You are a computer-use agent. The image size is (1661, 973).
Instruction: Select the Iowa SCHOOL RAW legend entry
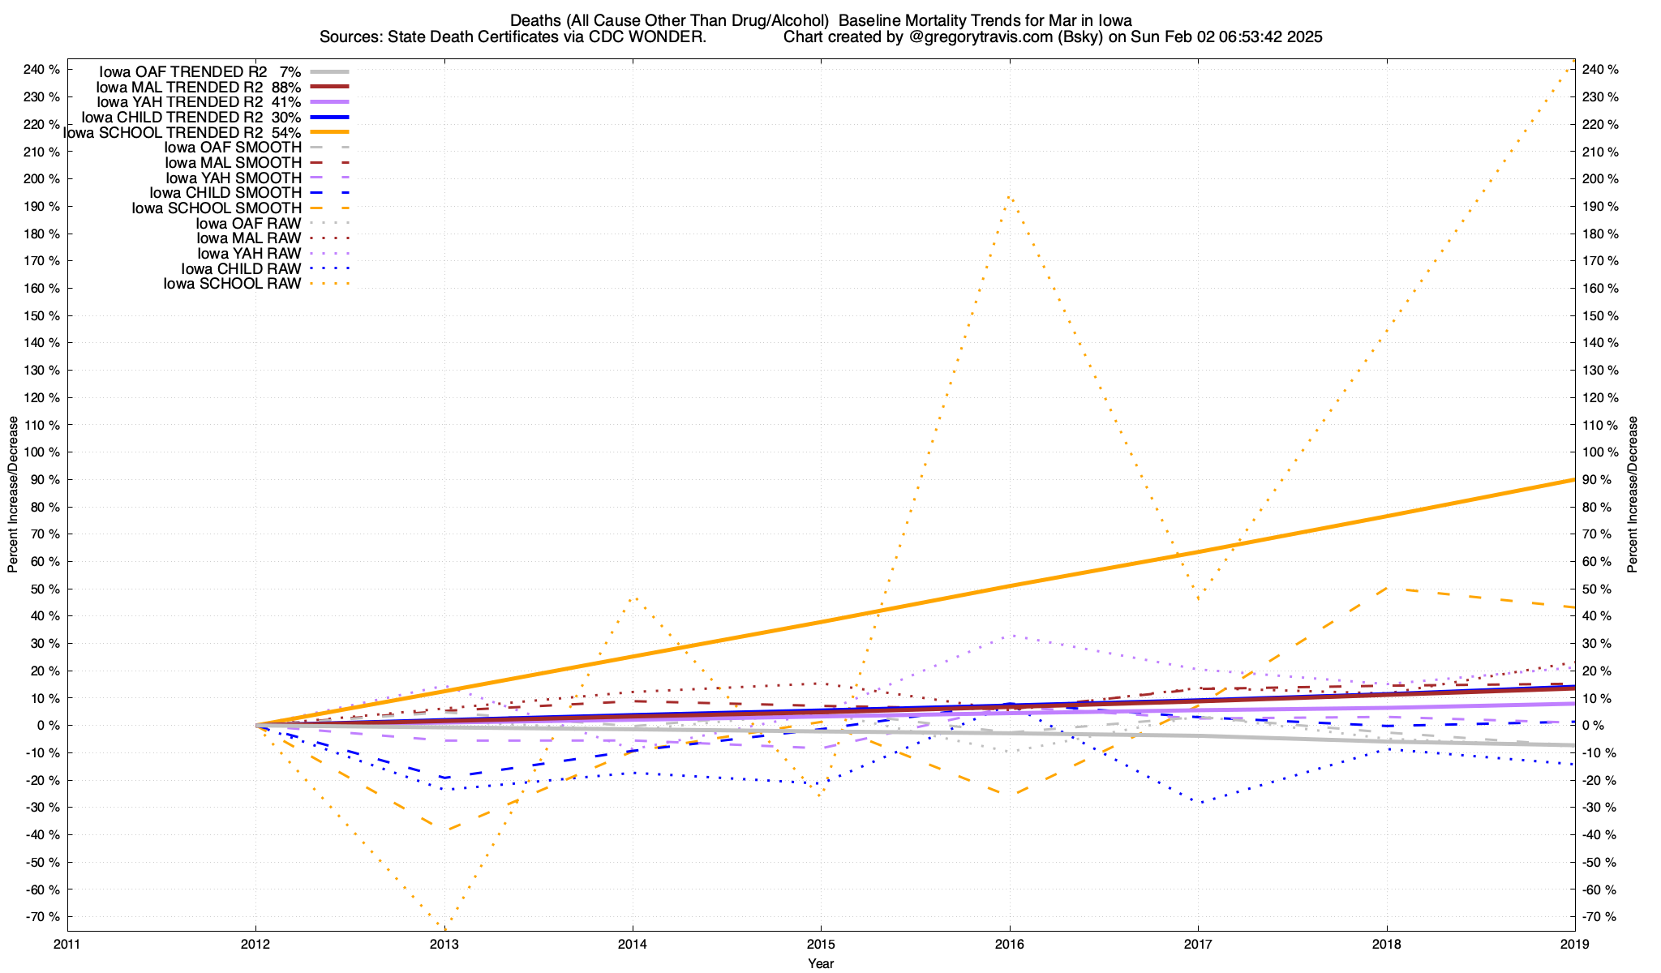tap(232, 284)
